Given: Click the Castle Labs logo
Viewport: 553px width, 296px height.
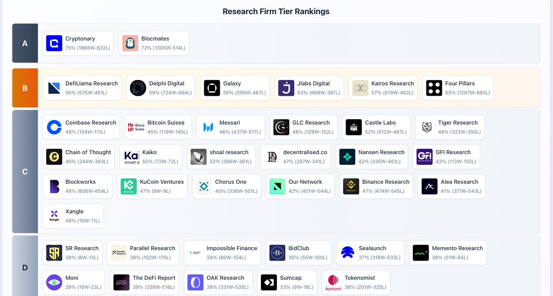Looking at the screenshot, I should (354, 127).
